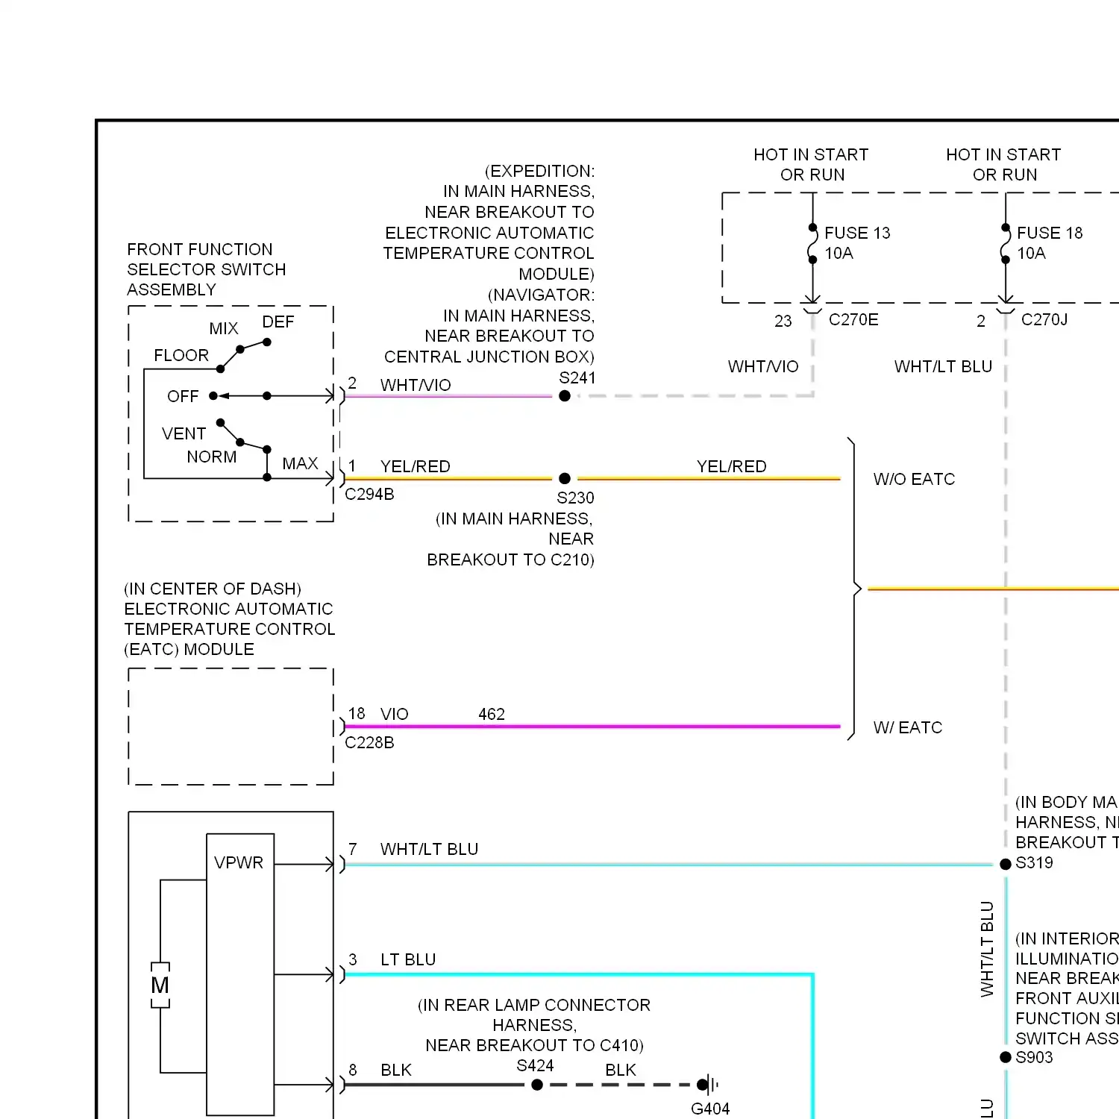Screen dimensions: 1119x1119
Task: Select the magenta VIO wire
Action: point(592,726)
